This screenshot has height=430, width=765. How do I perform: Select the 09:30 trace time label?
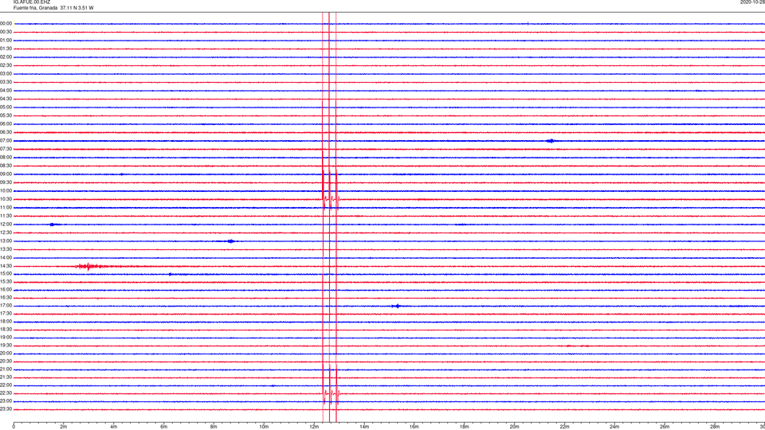(x=6, y=182)
